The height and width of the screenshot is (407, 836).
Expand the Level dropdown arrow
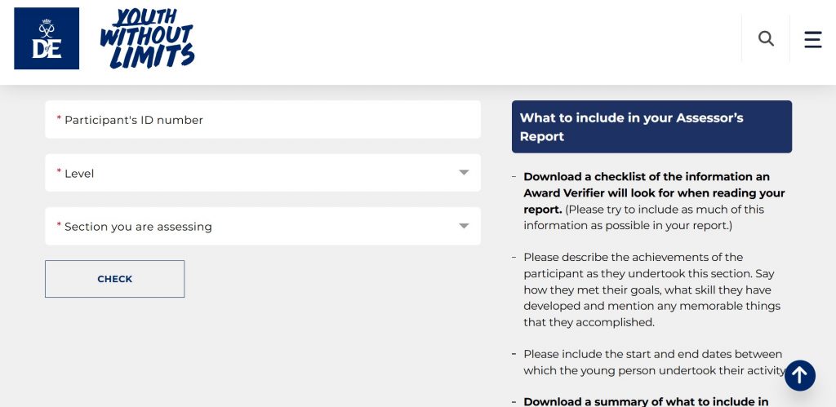[464, 173]
